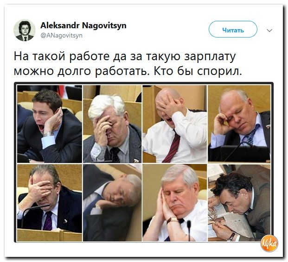Open photo of man lying asleep on desk
The width and height of the screenshot is (288, 262).
112,203
